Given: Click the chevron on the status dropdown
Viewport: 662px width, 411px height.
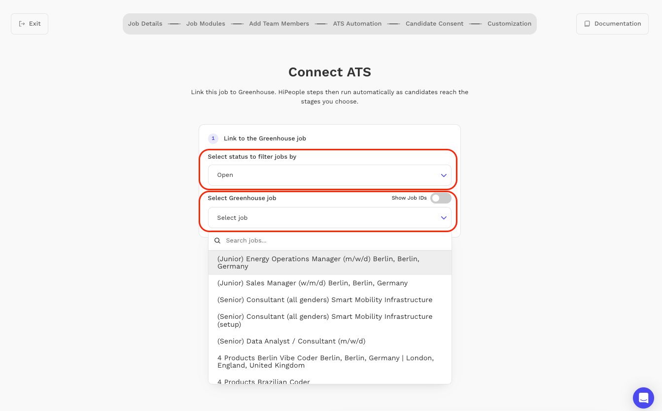Looking at the screenshot, I should pyautogui.click(x=443, y=175).
